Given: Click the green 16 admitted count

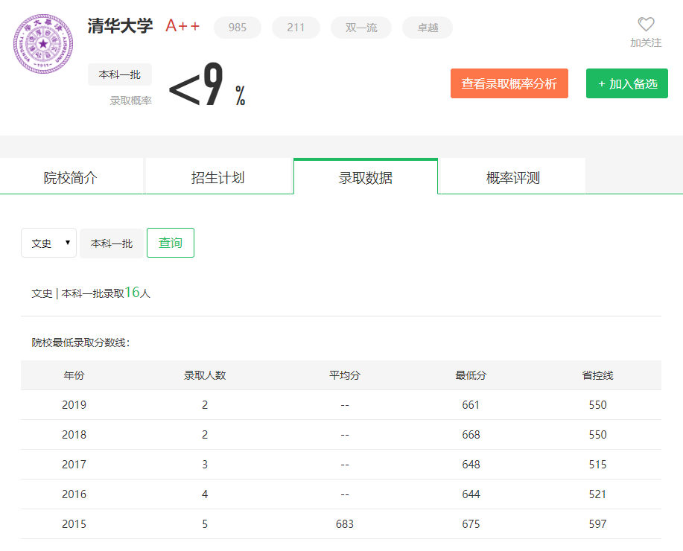Looking at the screenshot, I should [132, 293].
